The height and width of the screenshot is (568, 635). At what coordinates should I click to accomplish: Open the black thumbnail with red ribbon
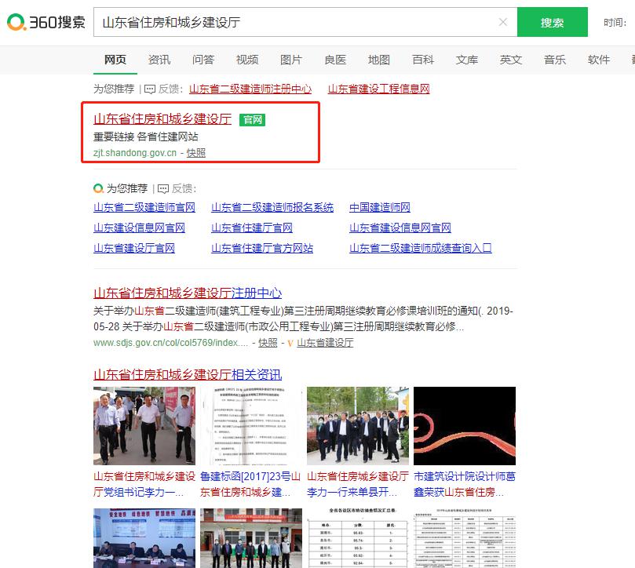465,425
